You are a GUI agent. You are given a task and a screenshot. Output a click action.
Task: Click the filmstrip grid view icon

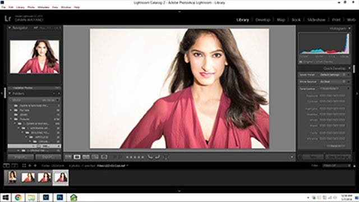(x=24, y=166)
